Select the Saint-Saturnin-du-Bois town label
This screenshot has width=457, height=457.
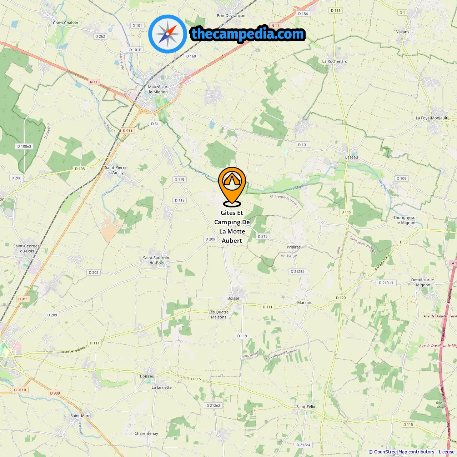(157, 260)
